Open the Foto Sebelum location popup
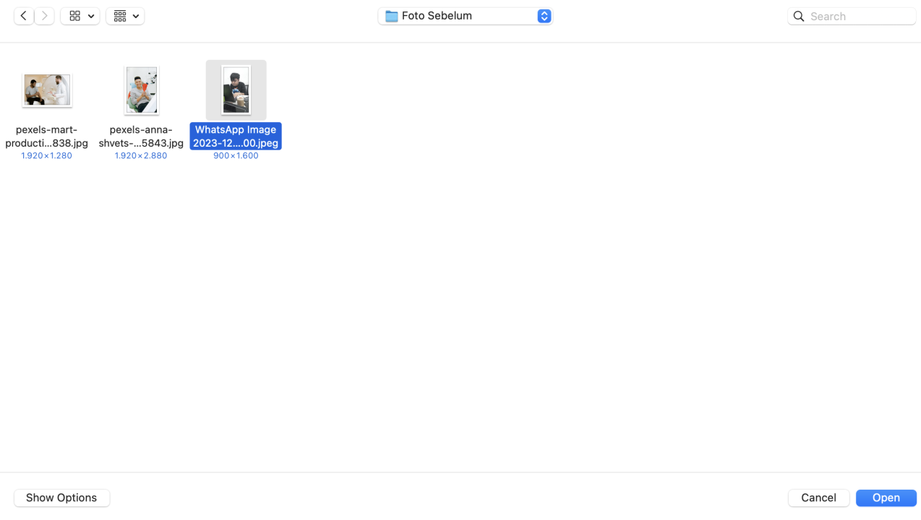Viewport: 921px width, 520px height. point(466,16)
